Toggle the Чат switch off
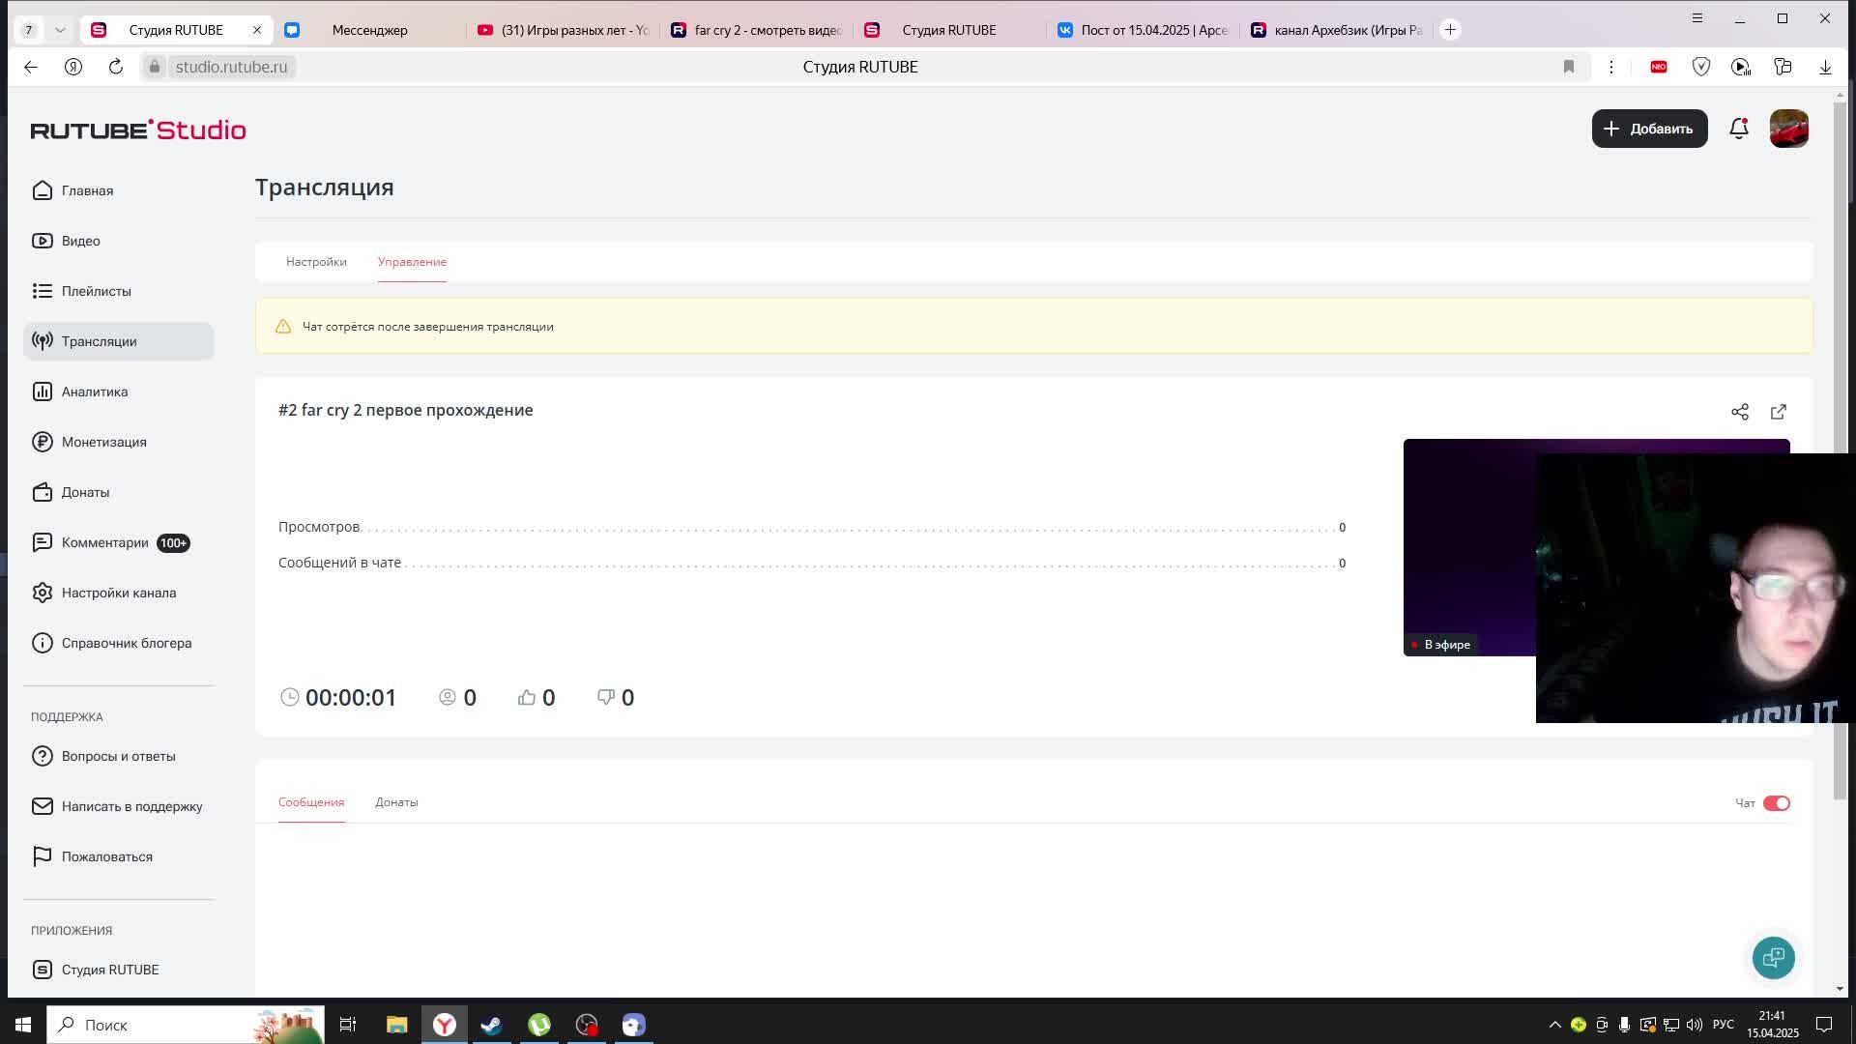 [x=1776, y=803]
